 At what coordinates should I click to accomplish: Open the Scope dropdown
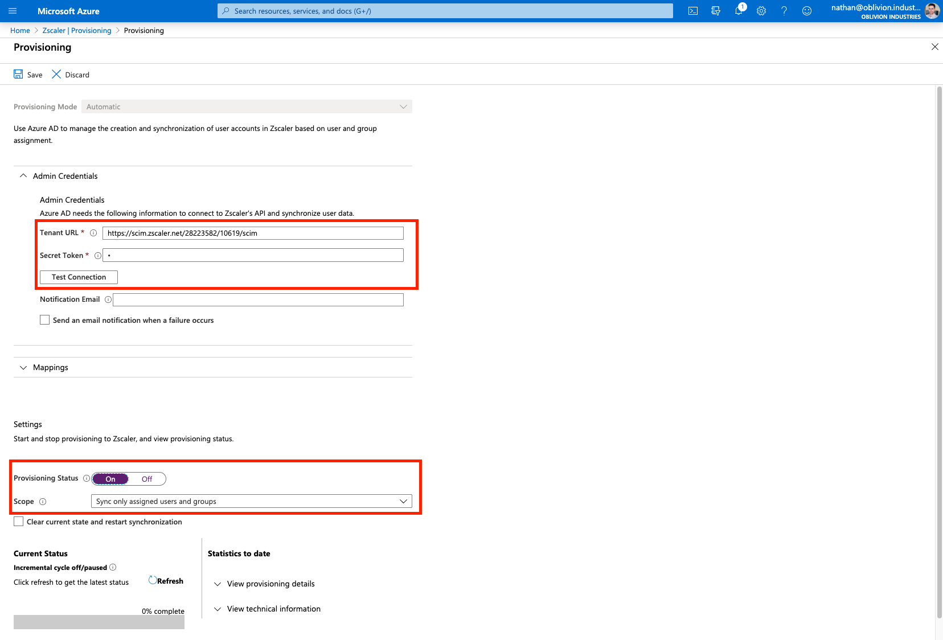point(251,501)
